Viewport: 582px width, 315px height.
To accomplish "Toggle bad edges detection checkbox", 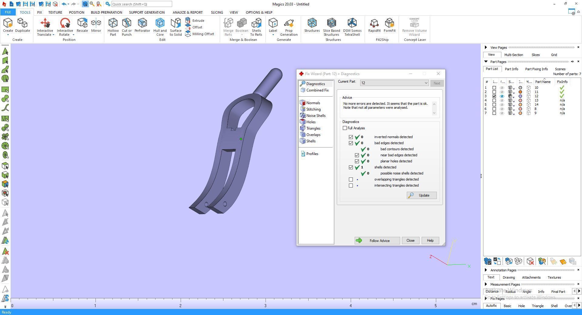I will (351, 143).
